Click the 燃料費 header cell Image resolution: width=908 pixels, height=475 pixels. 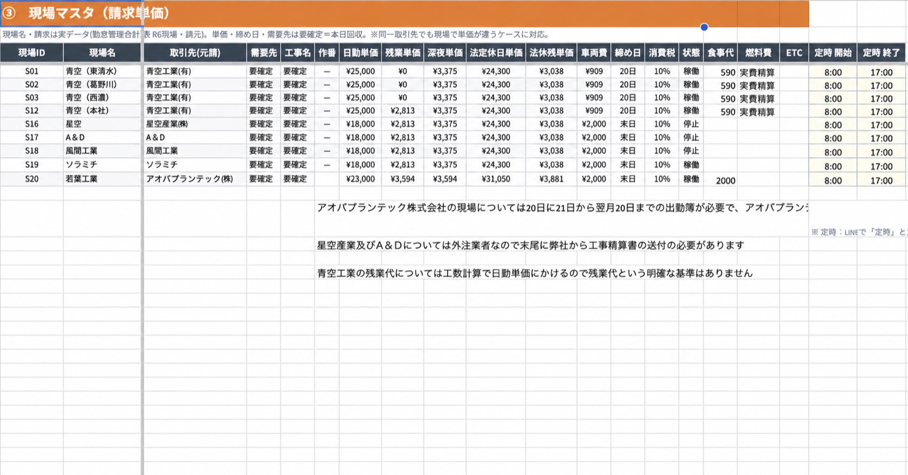point(758,53)
